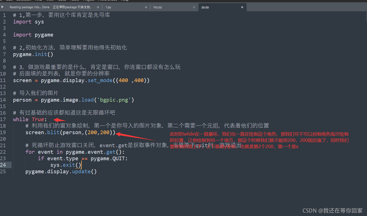Close the toy.py tab with its X

click(194, 7)
